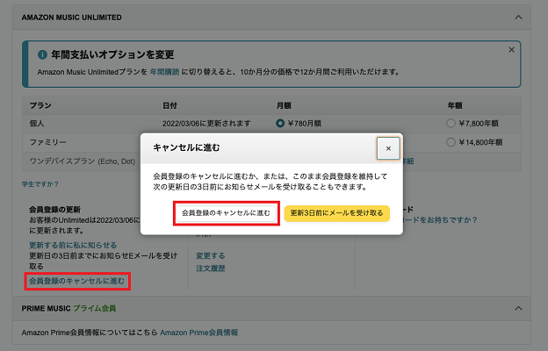The image size is (548, 351).
Task: Open the 注文履歴 link
Action: [x=211, y=269]
